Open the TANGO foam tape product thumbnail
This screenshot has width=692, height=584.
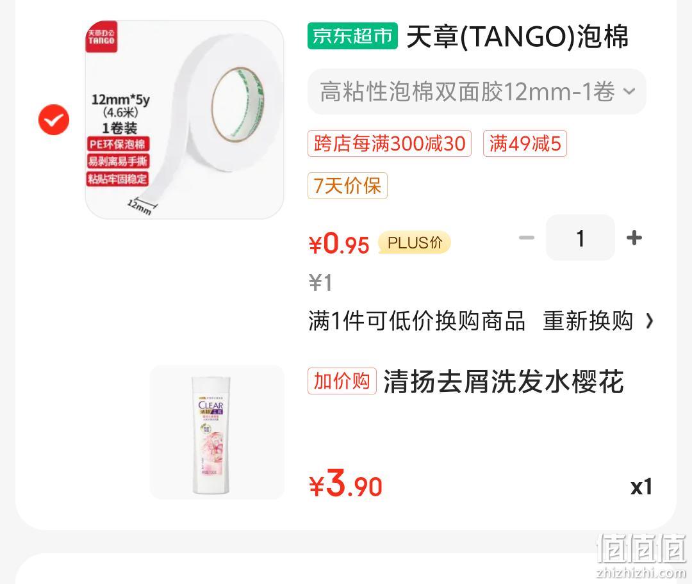pyautogui.click(x=185, y=120)
